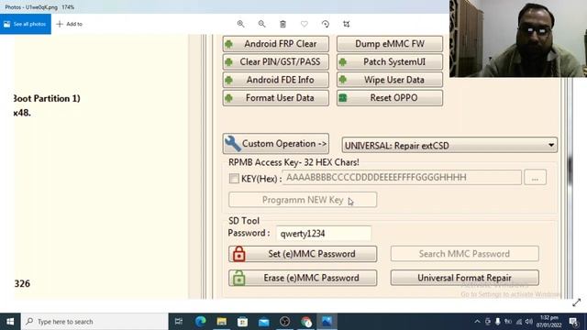Open Android FDE Info
The height and width of the screenshot is (330, 587).
(x=276, y=80)
